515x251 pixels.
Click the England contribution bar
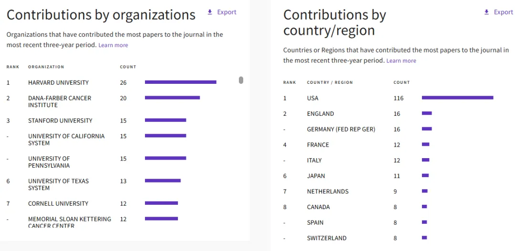click(427, 113)
